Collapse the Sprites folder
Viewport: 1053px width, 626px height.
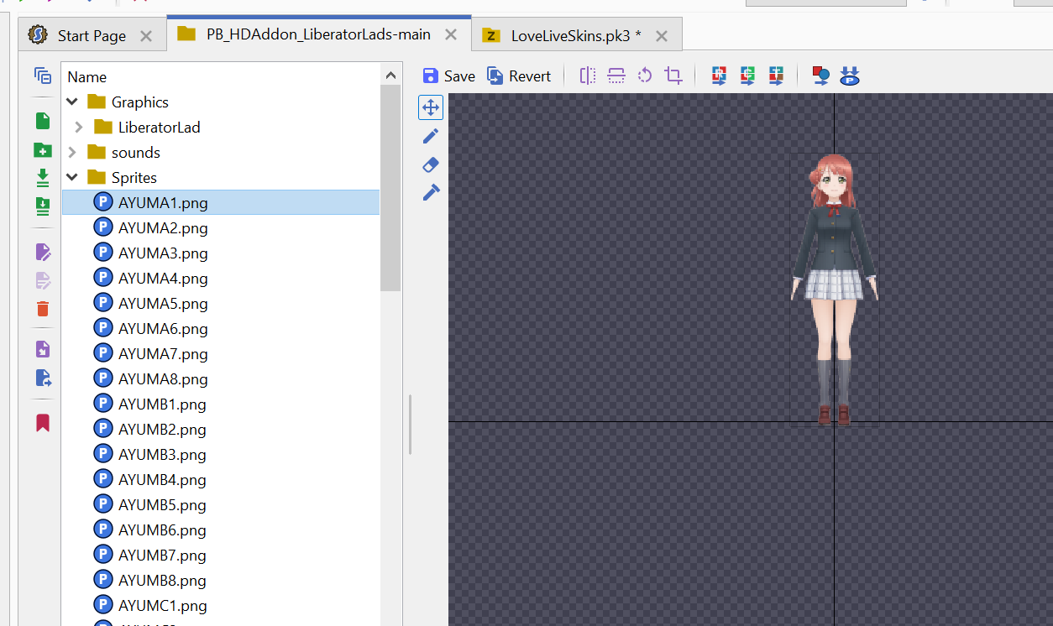tap(72, 178)
